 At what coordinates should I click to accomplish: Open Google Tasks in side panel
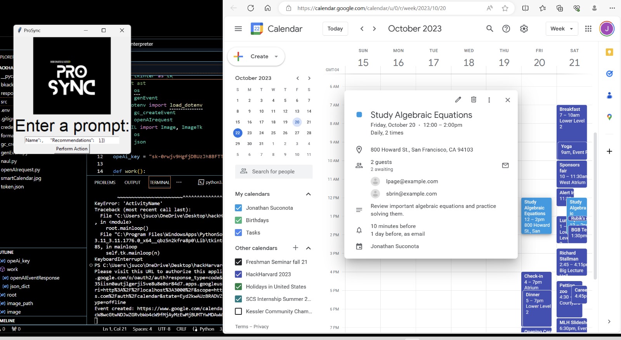click(x=609, y=74)
